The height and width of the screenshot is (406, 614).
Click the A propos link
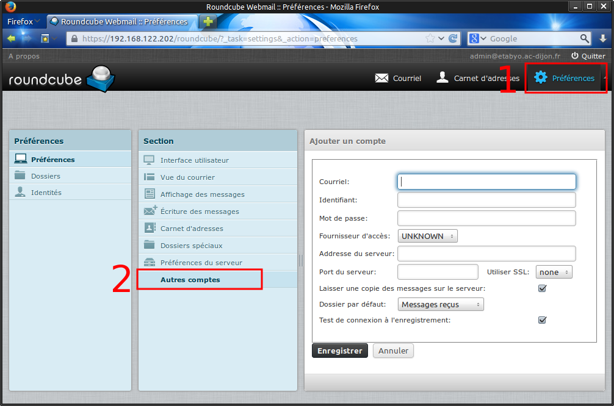click(x=24, y=56)
